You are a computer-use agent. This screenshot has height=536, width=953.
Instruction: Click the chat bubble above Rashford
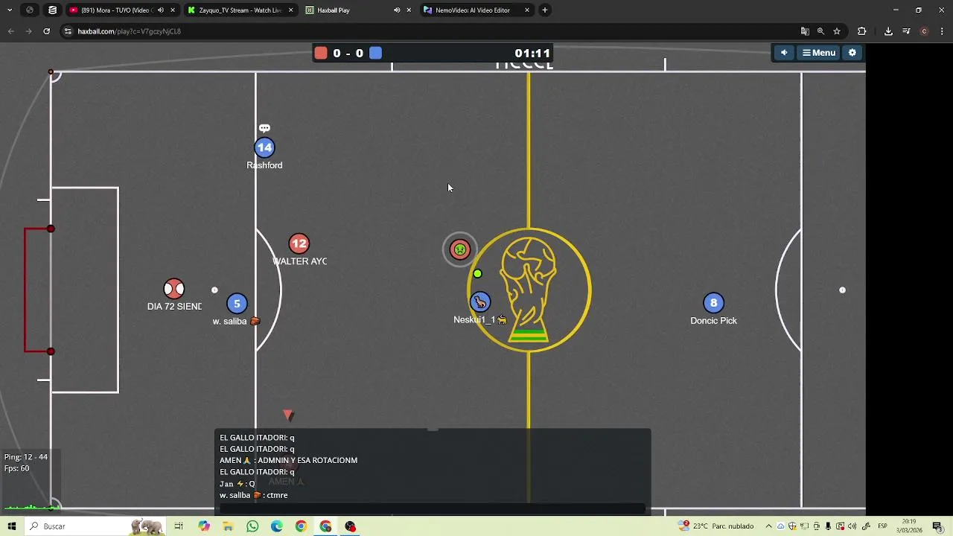[264, 129]
